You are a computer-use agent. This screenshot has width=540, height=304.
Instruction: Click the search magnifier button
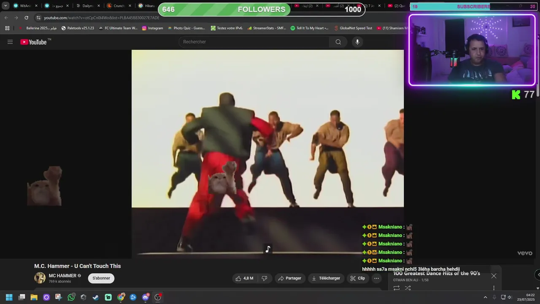338,42
